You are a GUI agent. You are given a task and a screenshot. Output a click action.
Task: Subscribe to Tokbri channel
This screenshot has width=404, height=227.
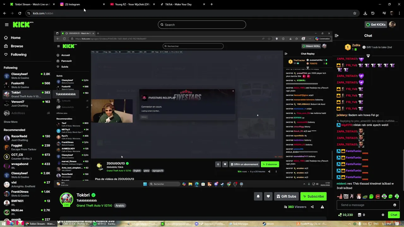pos(313,196)
